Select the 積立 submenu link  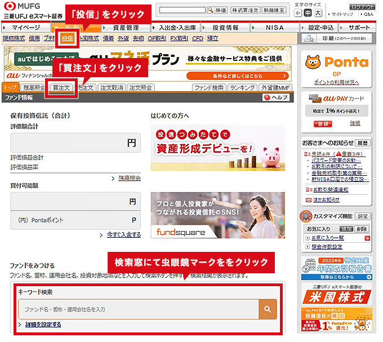[212, 38]
